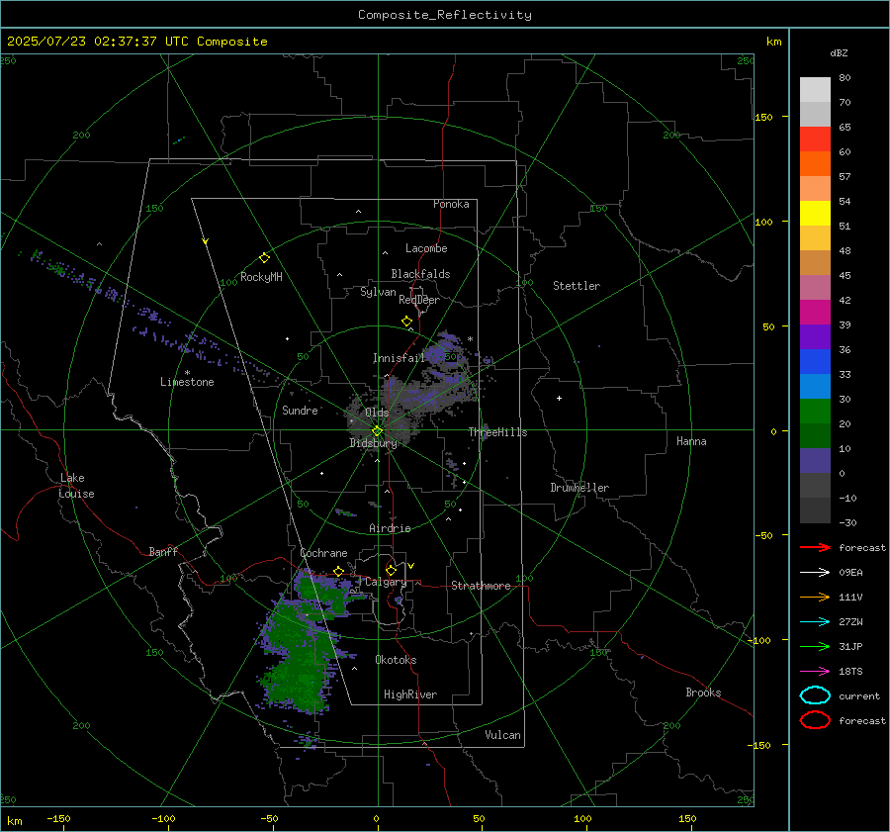
Task: Click the Sundre city label
Action: (300, 410)
